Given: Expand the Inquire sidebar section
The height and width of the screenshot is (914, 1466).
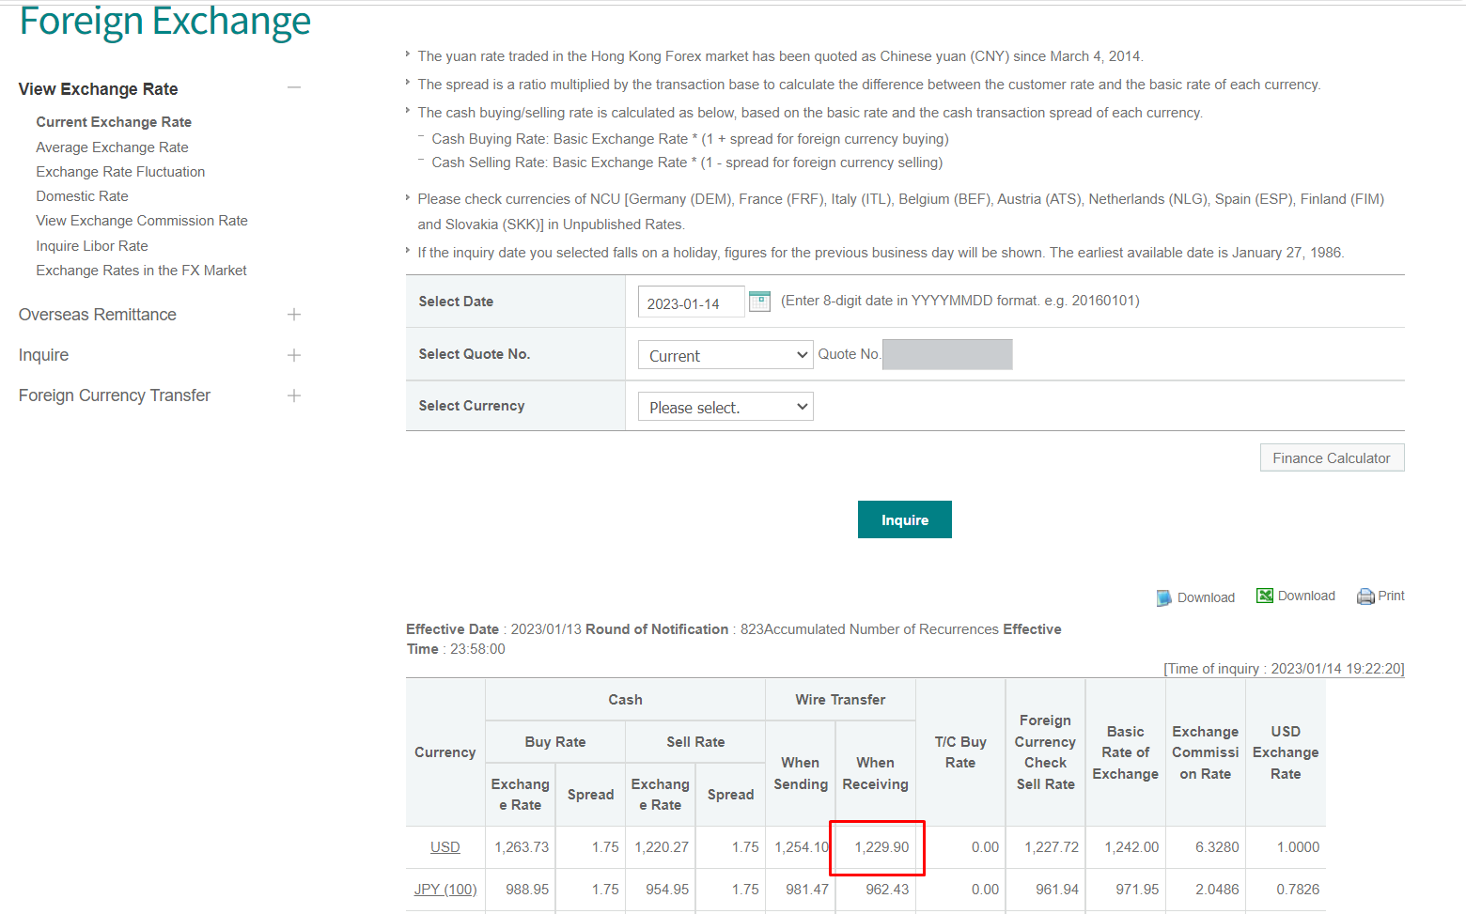Looking at the screenshot, I should coord(294,355).
